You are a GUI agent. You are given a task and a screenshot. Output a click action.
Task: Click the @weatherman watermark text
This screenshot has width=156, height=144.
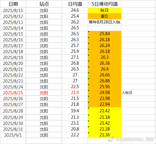click(135, 139)
